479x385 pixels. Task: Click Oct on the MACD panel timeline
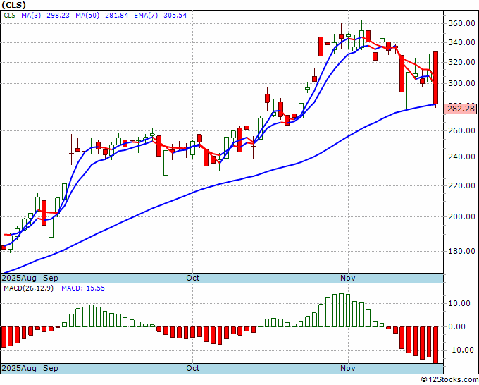(193, 368)
